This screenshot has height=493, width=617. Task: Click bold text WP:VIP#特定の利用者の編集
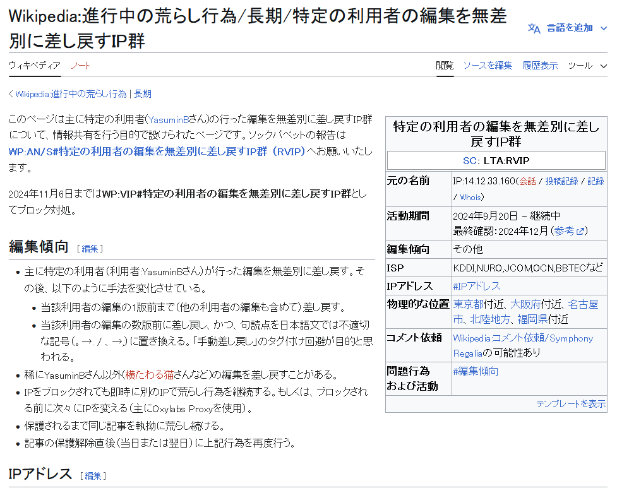(226, 194)
